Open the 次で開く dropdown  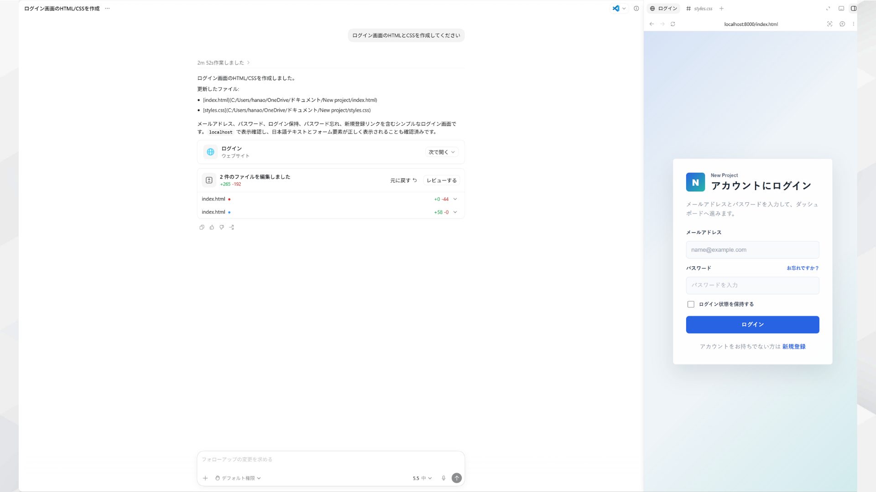pos(441,152)
